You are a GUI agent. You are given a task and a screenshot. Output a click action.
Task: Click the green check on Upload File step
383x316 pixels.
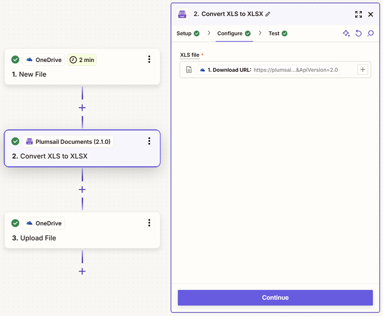(16, 223)
